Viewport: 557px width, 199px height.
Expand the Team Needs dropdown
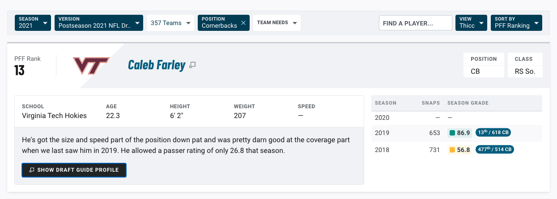[277, 23]
